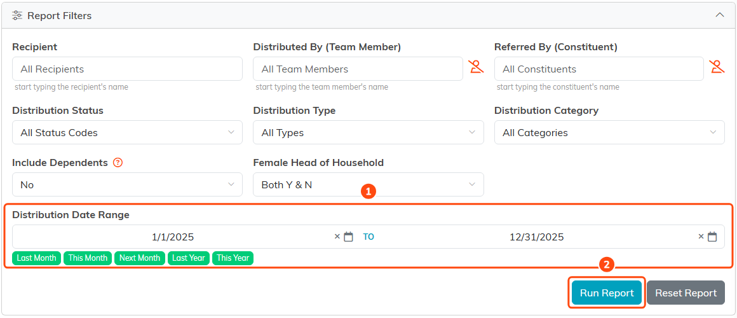Clear the 12/31/2025 end date

[x=701, y=237]
